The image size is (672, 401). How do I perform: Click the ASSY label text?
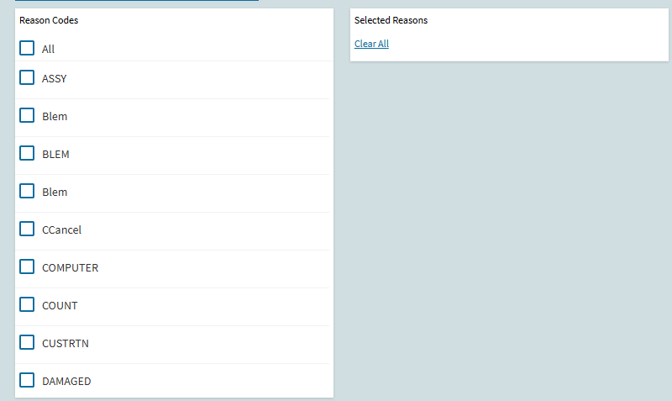pyautogui.click(x=54, y=79)
